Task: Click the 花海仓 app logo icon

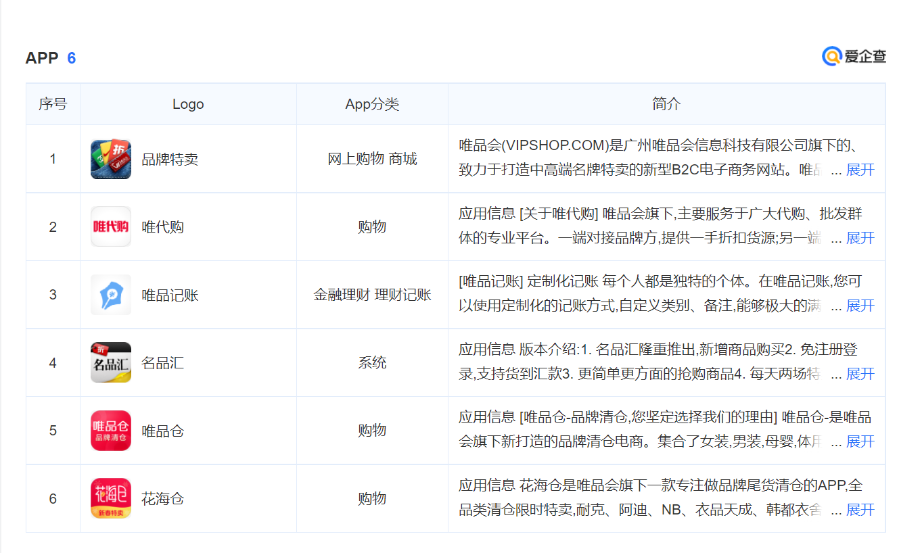Action: (x=111, y=498)
